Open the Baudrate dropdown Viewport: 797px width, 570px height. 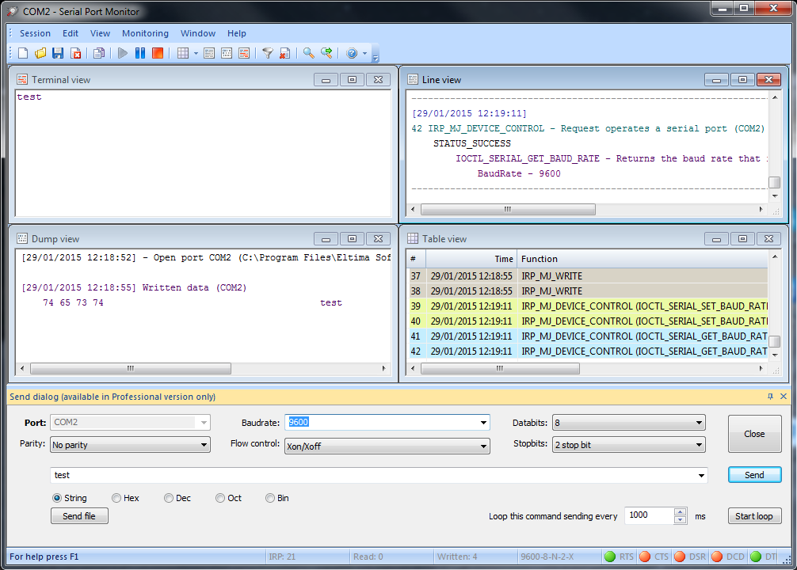click(483, 422)
